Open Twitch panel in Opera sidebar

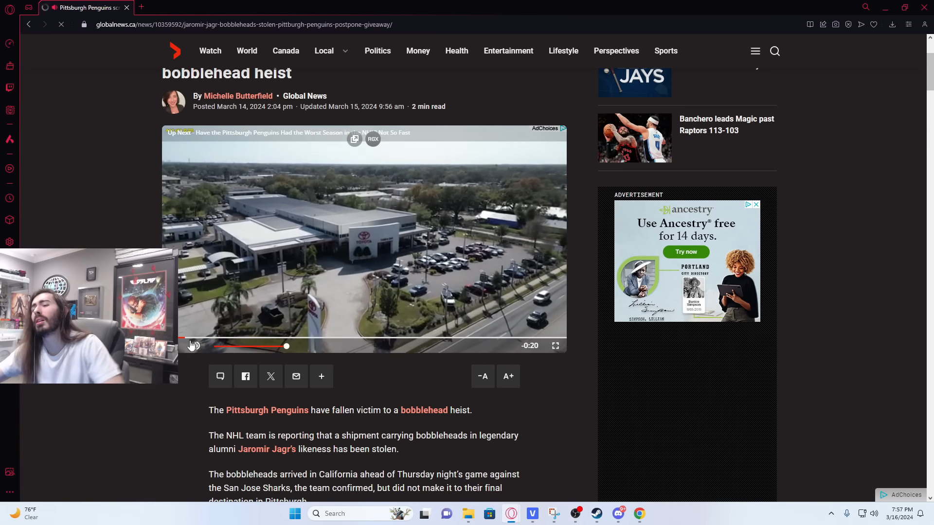[10, 87]
